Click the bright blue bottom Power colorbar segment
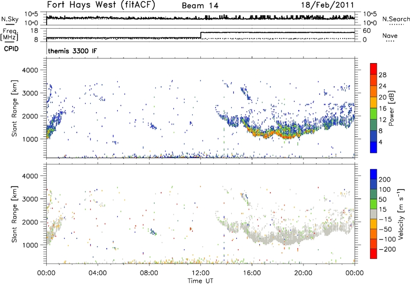410x284 pixels. click(374, 147)
